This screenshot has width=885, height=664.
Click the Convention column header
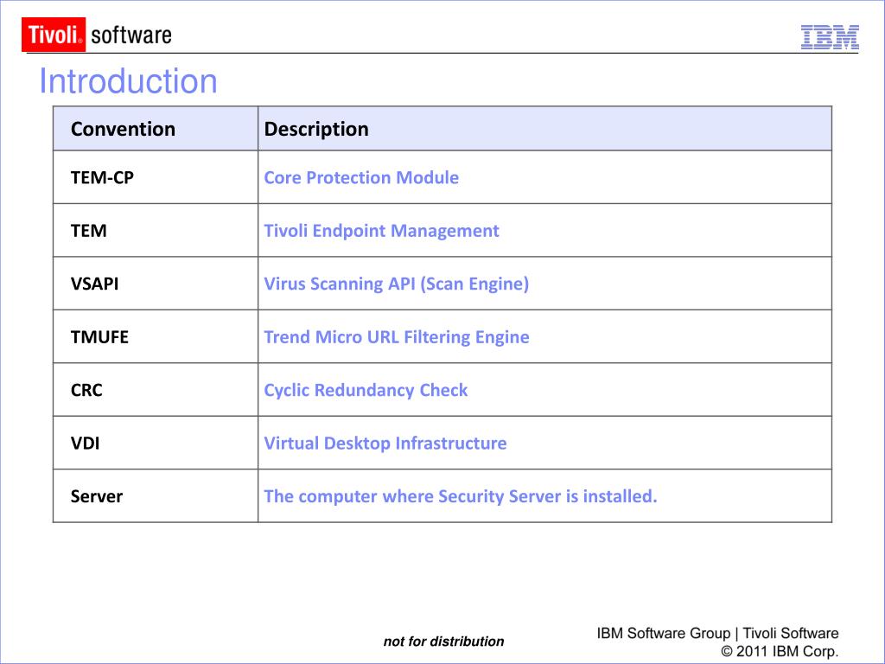[156, 129]
